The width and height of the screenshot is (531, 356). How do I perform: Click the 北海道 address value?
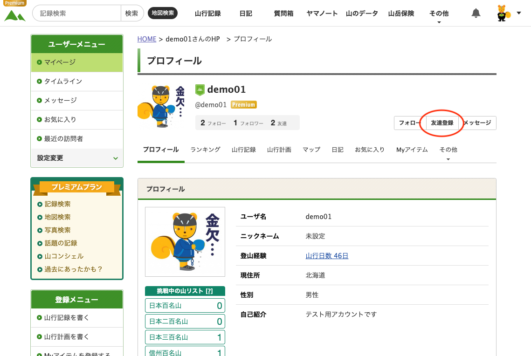point(315,275)
